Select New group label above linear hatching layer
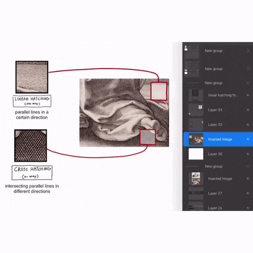The width and height of the screenshot is (253, 253). [214, 83]
